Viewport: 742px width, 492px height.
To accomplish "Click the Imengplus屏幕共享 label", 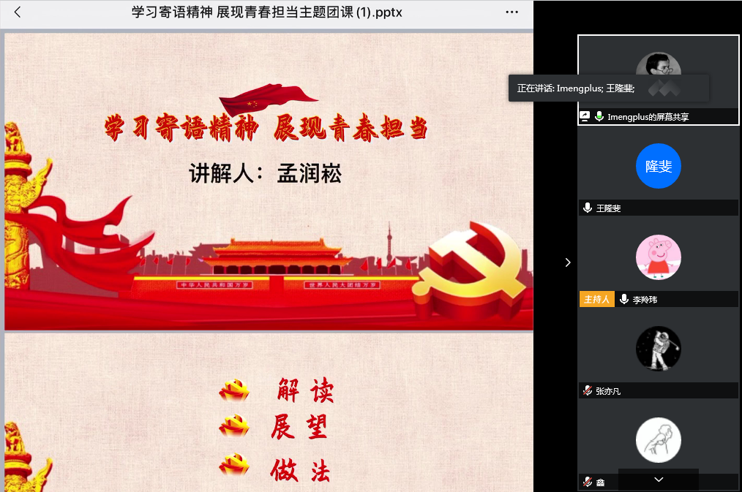I will [648, 117].
